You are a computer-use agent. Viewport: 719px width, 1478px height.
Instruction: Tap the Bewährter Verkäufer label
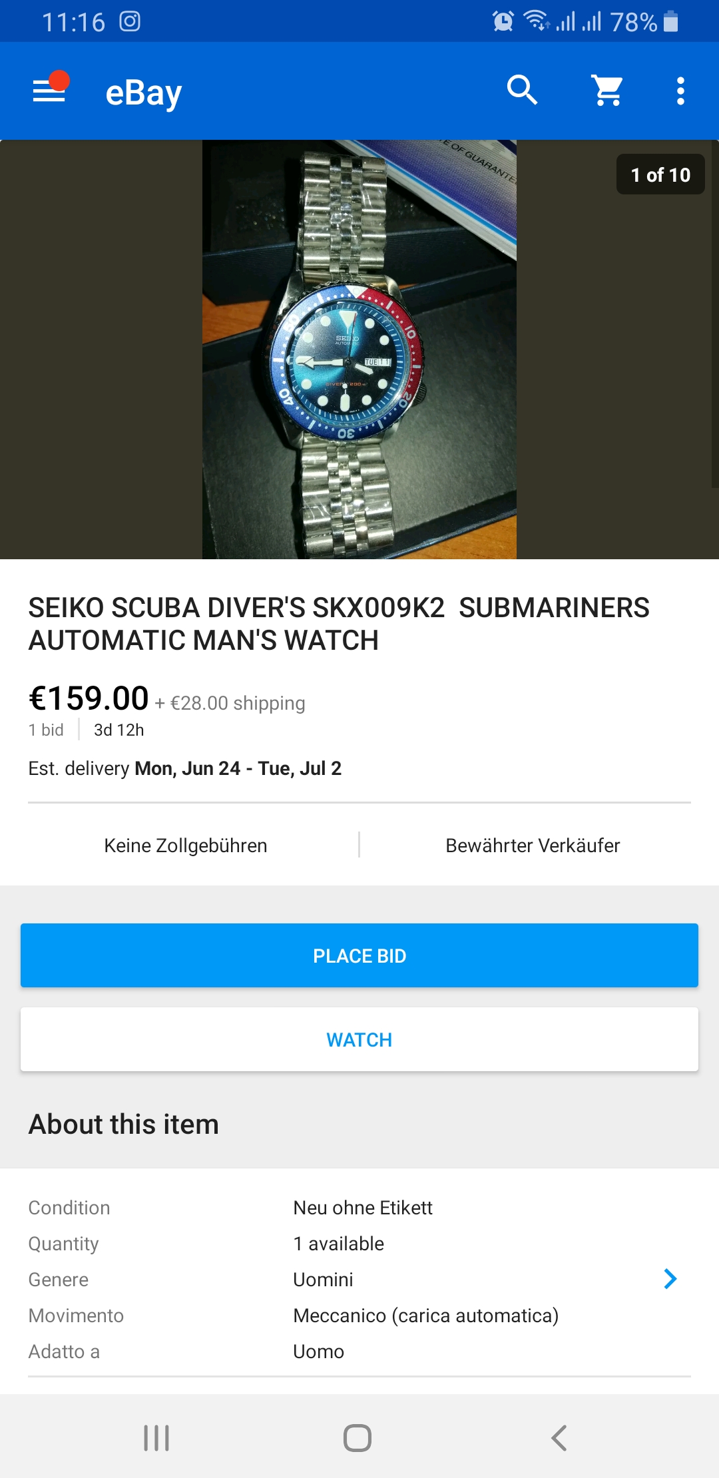click(533, 846)
